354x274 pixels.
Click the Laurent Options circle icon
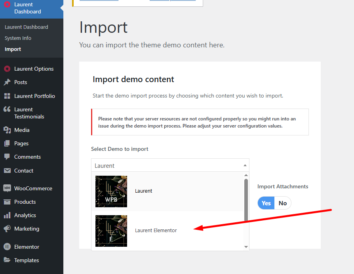pos(7,69)
